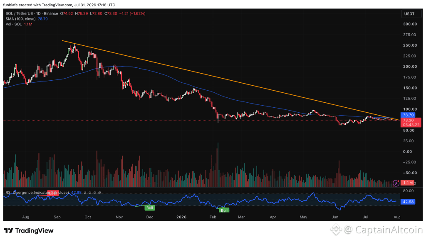Click the 250.00 price axis label

point(410,45)
